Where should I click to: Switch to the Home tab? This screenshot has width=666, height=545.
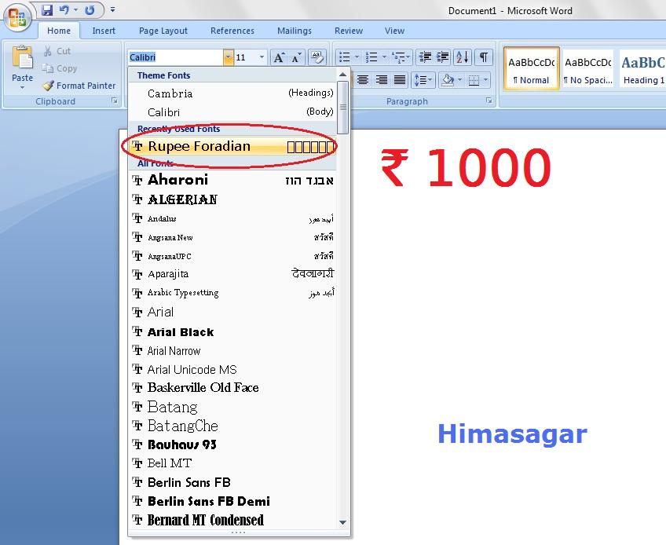59,31
